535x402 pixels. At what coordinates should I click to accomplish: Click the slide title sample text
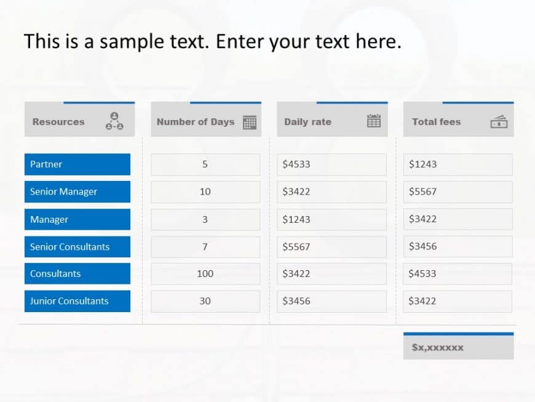click(212, 42)
